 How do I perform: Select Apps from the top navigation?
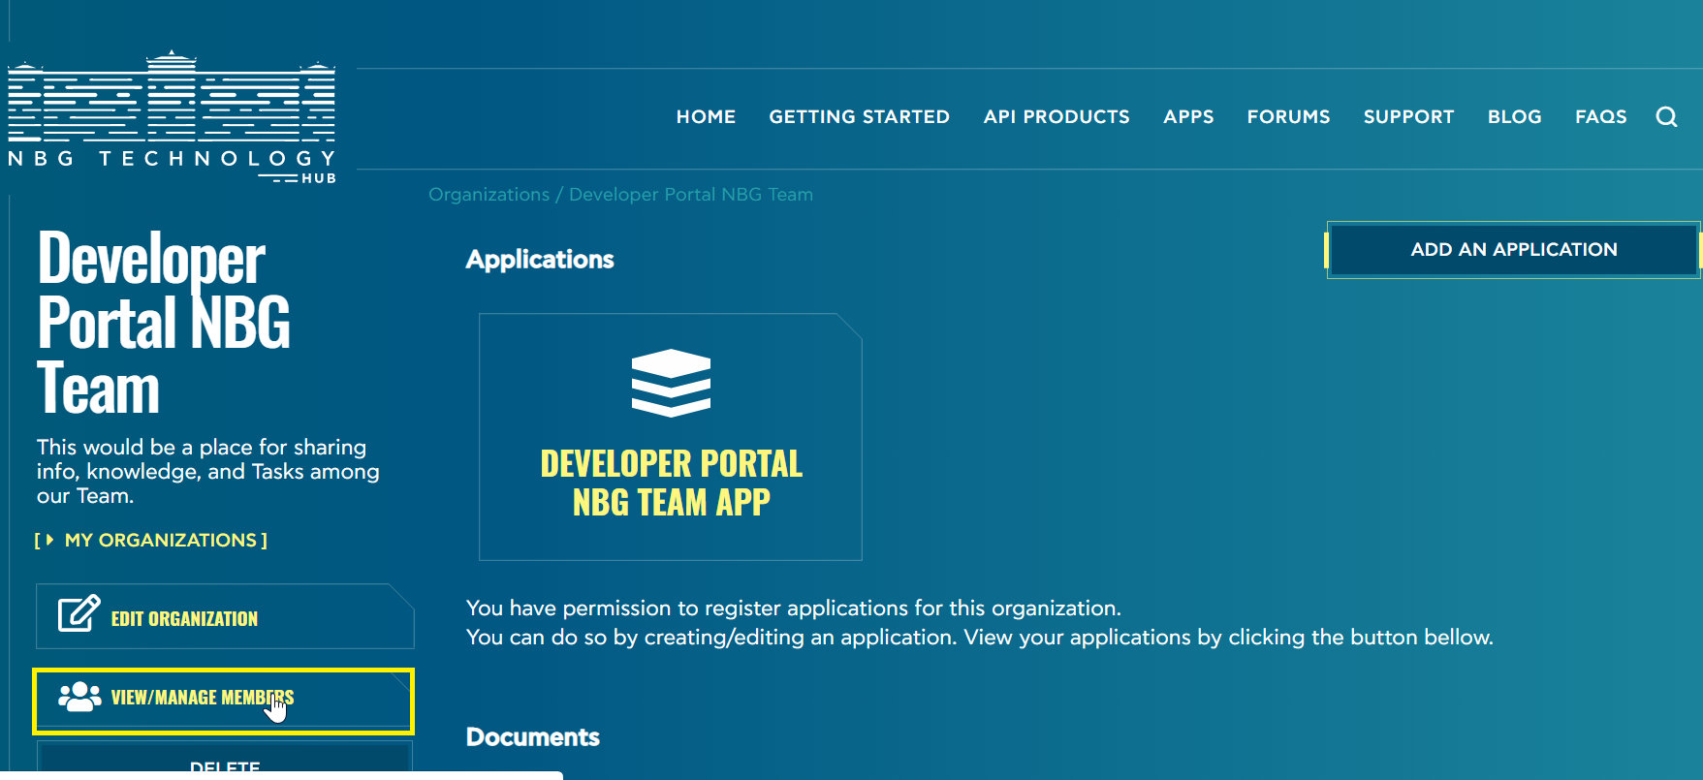pyautogui.click(x=1188, y=117)
